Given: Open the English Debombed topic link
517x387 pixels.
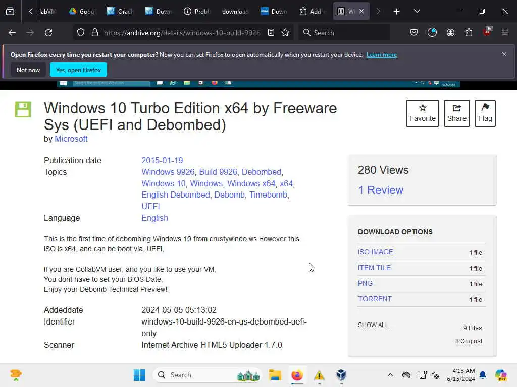Looking at the screenshot, I should tap(176, 195).
